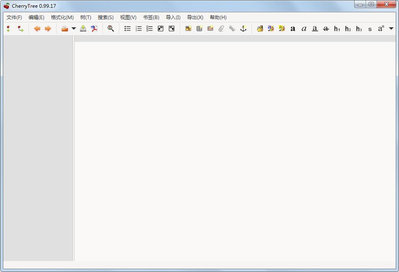The width and height of the screenshot is (399, 272).
Task: Click the export to PDF icon
Action: tap(94, 29)
